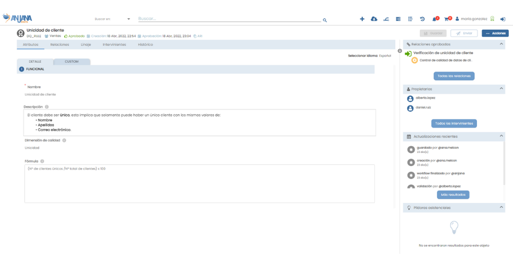
Task: Click the Acciones button
Action: [495, 33]
